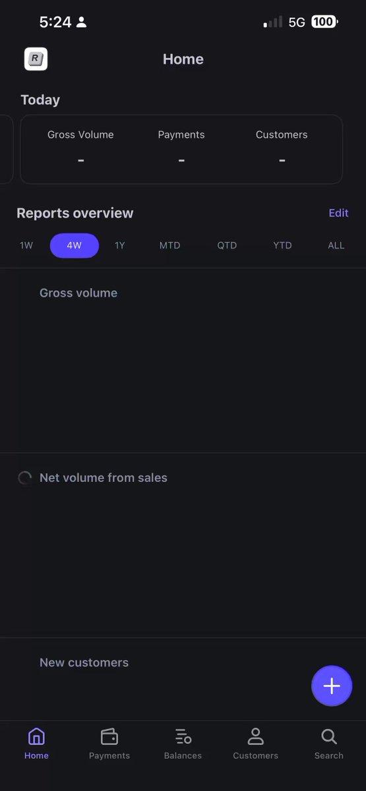Choose the YTD range option
This screenshot has width=366, height=791.
282,245
